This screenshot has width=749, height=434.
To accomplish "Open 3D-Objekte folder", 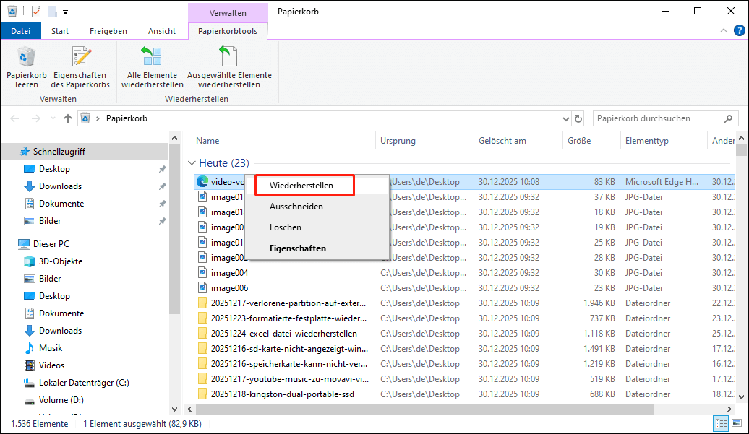I will pos(61,261).
